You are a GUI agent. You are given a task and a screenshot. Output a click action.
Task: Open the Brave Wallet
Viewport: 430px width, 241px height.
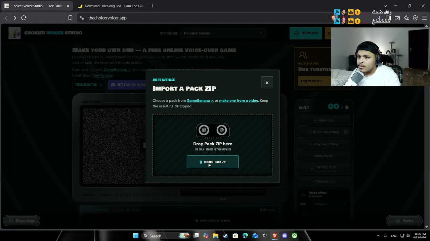(397, 18)
